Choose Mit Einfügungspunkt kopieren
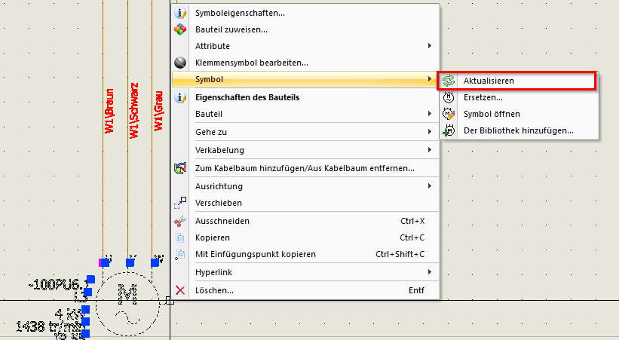The height and width of the screenshot is (340, 619). pyautogui.click(x=255, y=254)
